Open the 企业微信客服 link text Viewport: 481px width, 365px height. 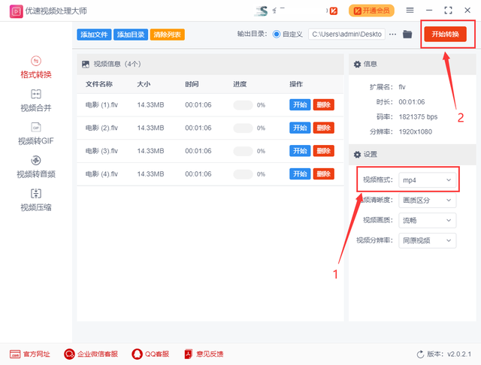click(x=98, y=354)
